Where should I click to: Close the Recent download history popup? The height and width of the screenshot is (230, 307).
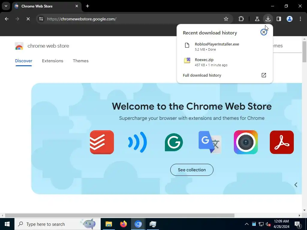click(264, 32)
